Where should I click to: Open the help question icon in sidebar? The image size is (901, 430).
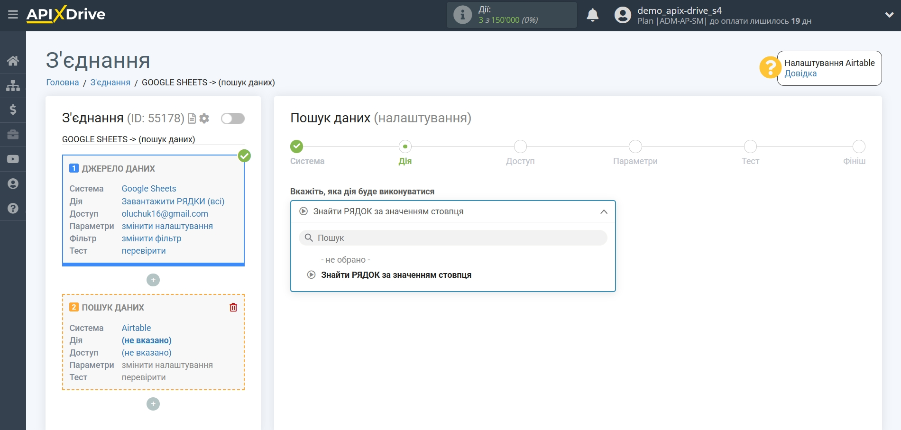pyautogui.click(x=13, y=208)
